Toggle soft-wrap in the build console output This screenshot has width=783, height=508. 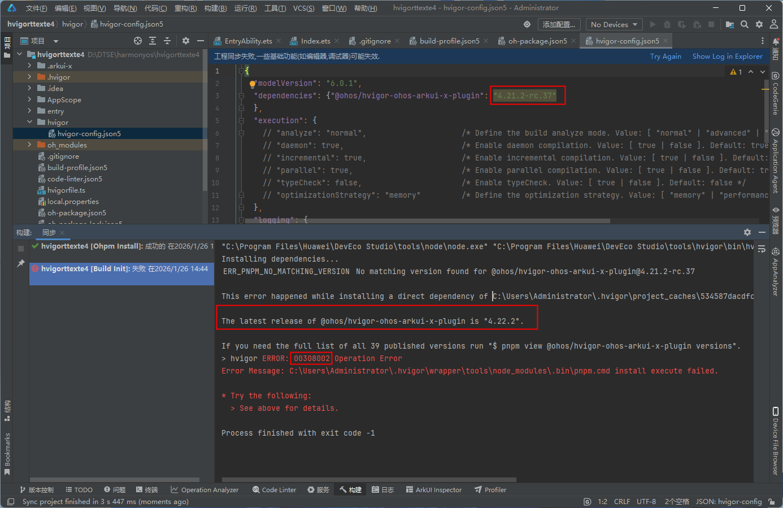pyautogui.click(x=762, y=249)
